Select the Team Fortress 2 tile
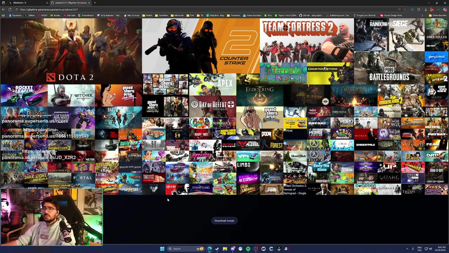 (x=307, y=40)
